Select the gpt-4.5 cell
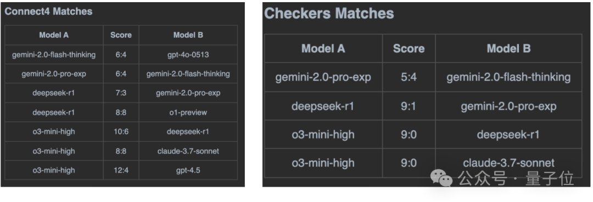This screenshot has width=593, height=202. point(188,170)
